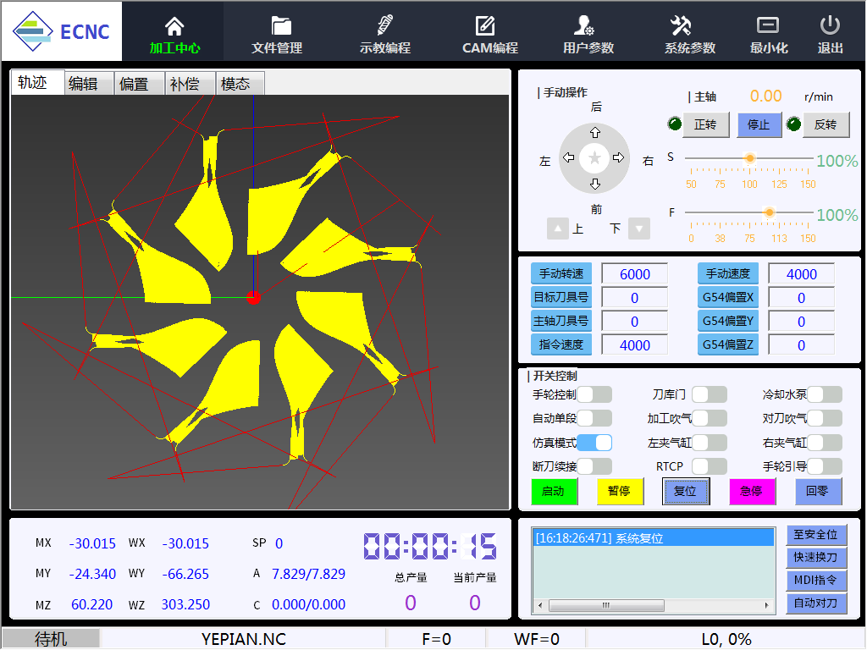Select the 系统复位 log entry
The image size is (867, 650).
tap(654, 537)
